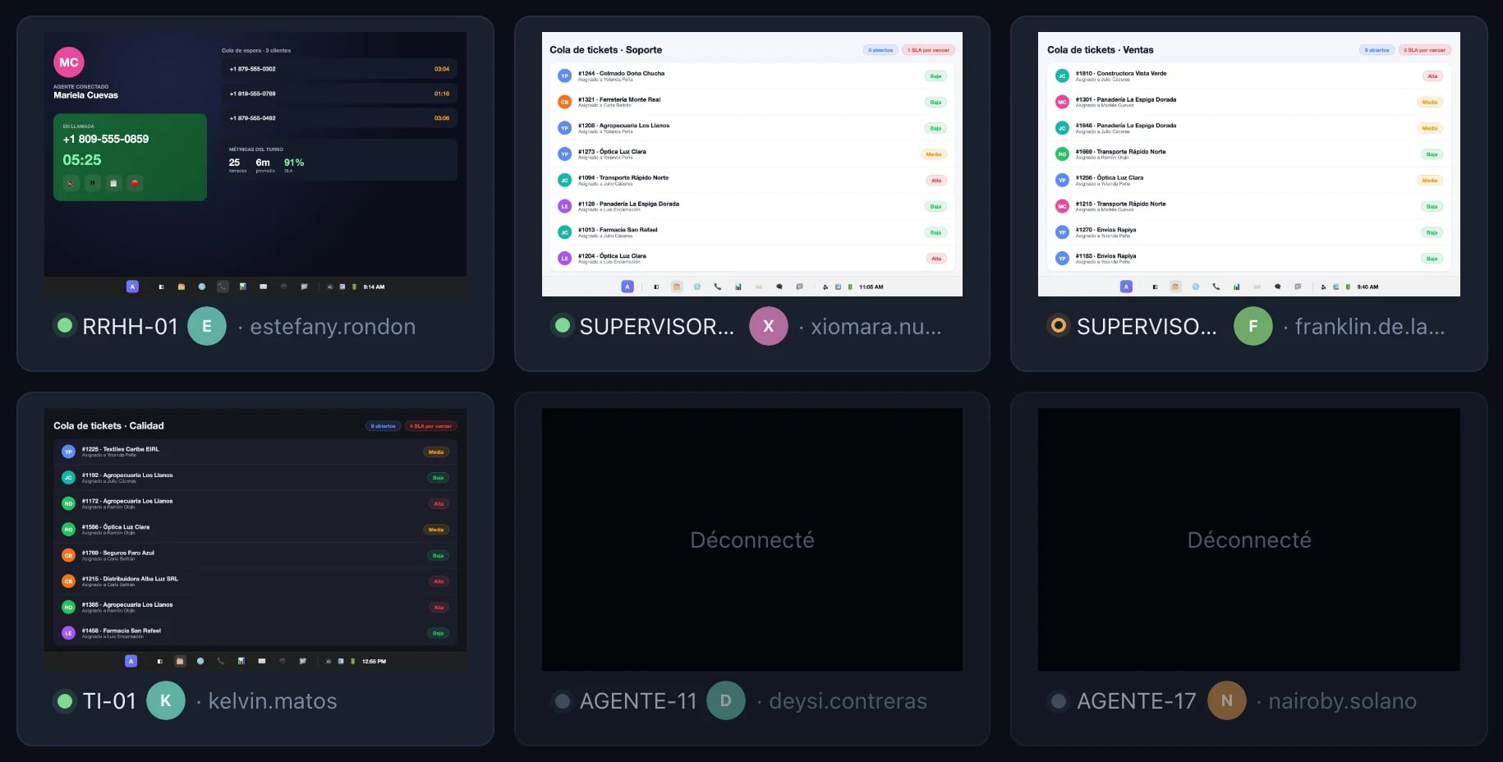Viewport: 1503px width, 762px height.
Task: Click the orange status ring beside franklin's station
Action: [1059, 326]
